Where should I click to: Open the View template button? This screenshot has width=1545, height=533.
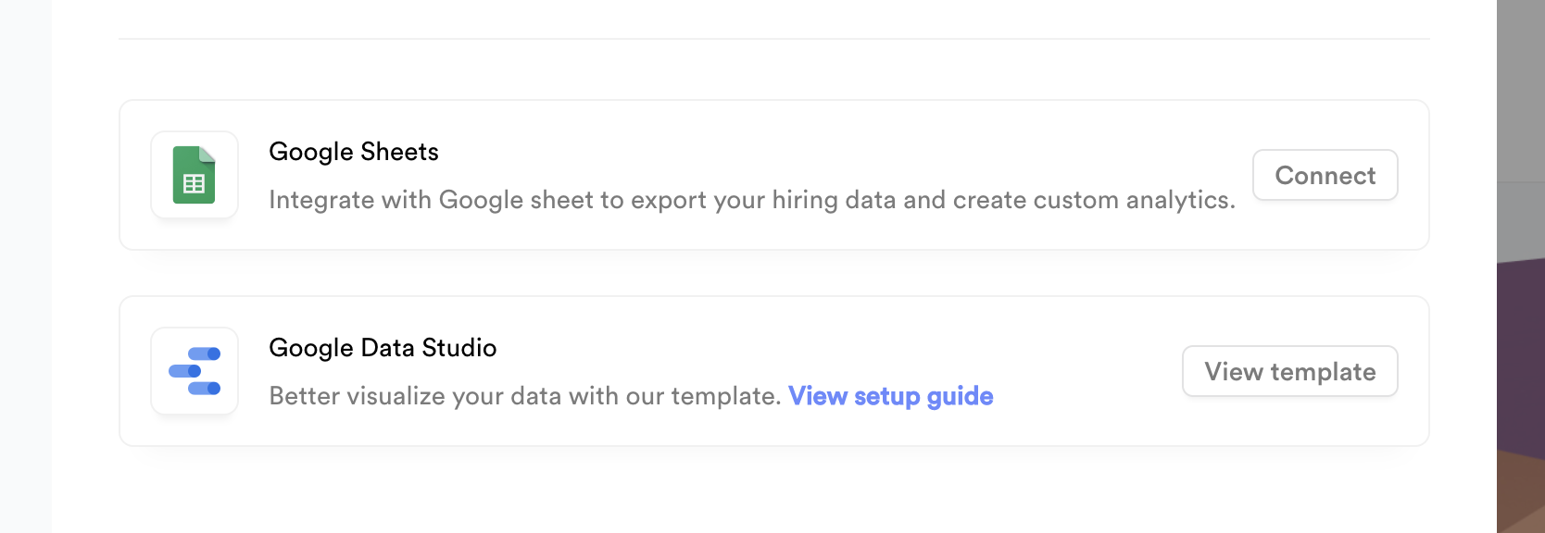pos(1289,371)
